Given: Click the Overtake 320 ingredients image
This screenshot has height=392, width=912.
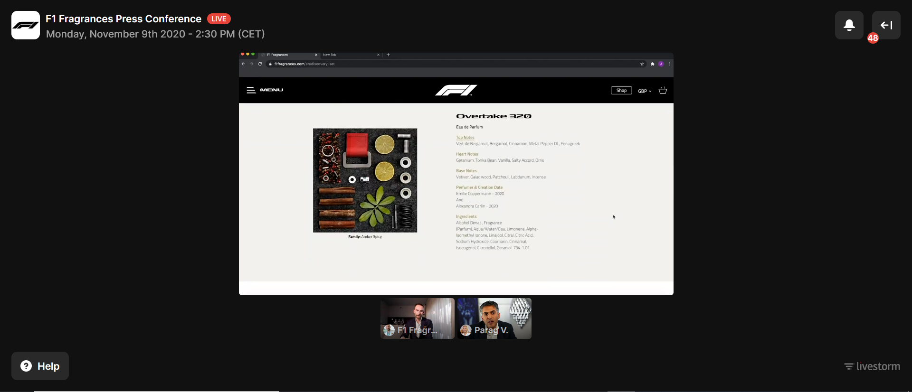Looking at the screenshot, I should [365, 180].
